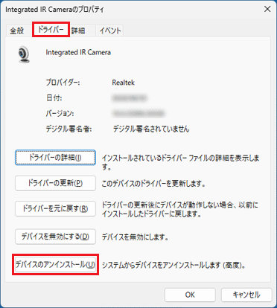Click the キャンセル button
This screenshot has width=277, height=308.
246,295
